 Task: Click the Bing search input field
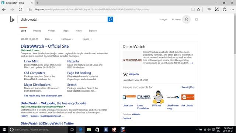[62, 20]
